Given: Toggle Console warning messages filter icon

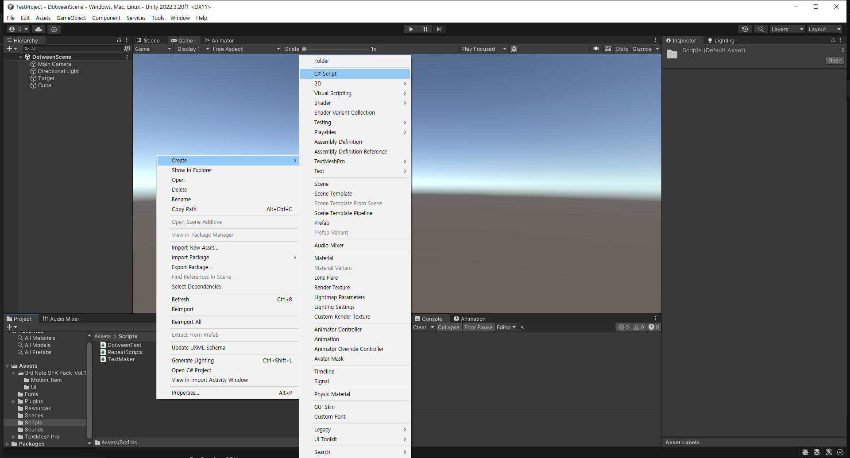Looking at the screenshot, I should [638, 327].
